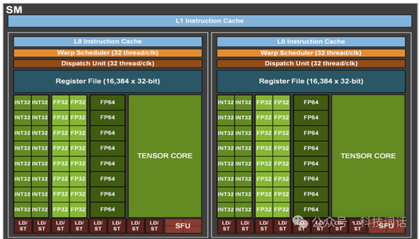Click the right L0 Instruction Cache

(x=311, y=41)
